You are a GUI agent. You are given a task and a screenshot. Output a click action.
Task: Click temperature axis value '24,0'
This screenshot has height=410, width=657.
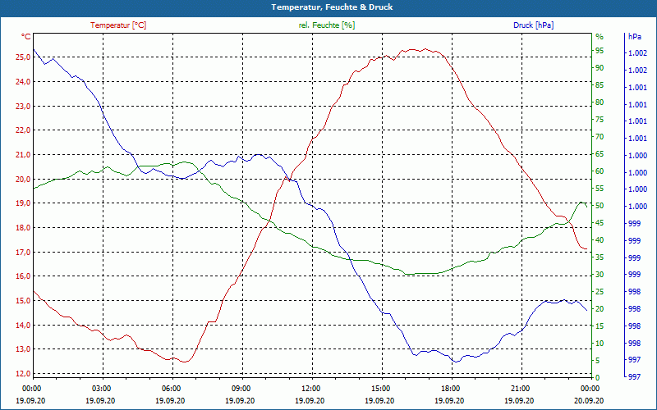point(23,81)
